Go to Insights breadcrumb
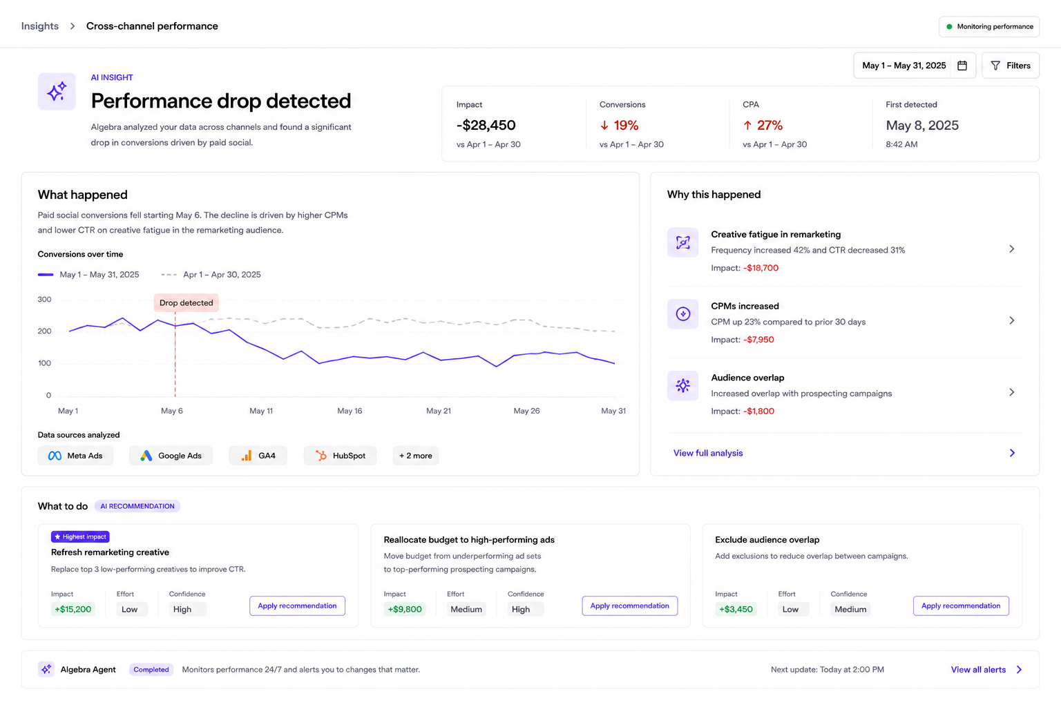The image size is (1061, 707). [x=40, y=26]
